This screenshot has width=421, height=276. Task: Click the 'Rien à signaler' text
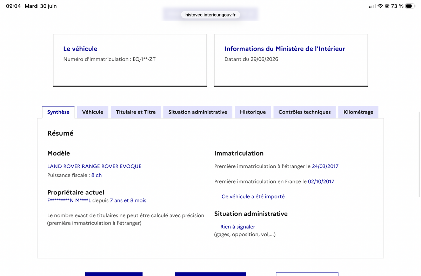coord(238,227)
